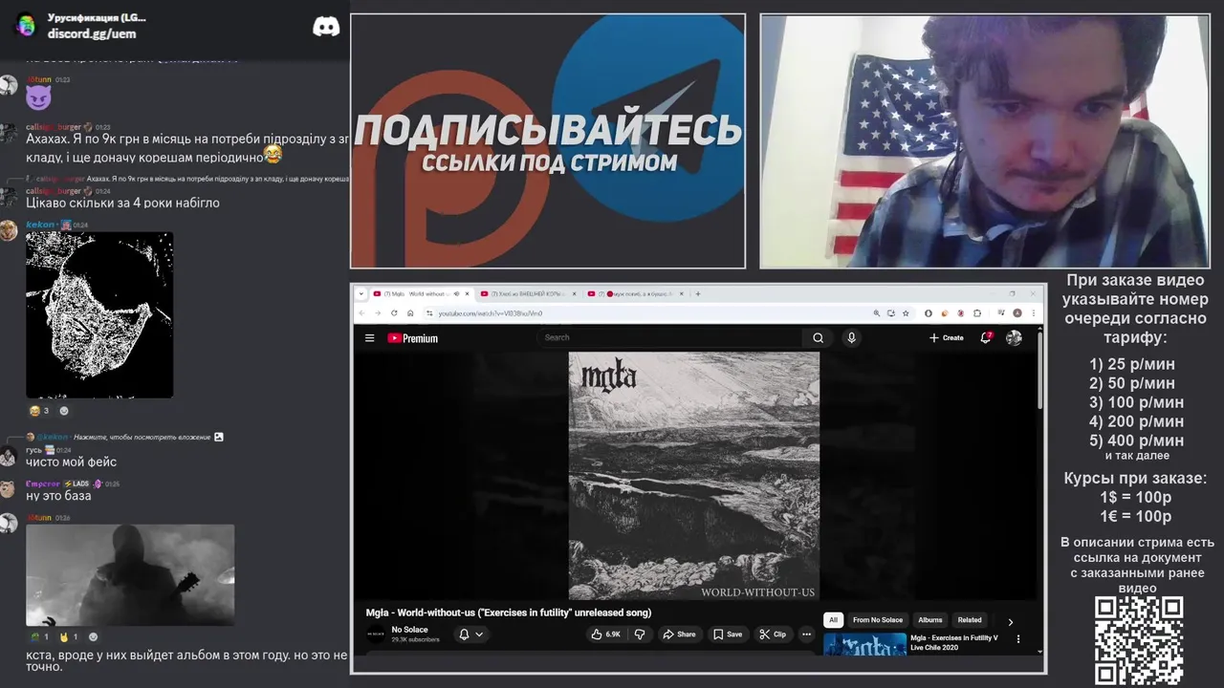The image size is (1224, 688).
Task: Show more filter chips with right chevron
Action: 1011,621
